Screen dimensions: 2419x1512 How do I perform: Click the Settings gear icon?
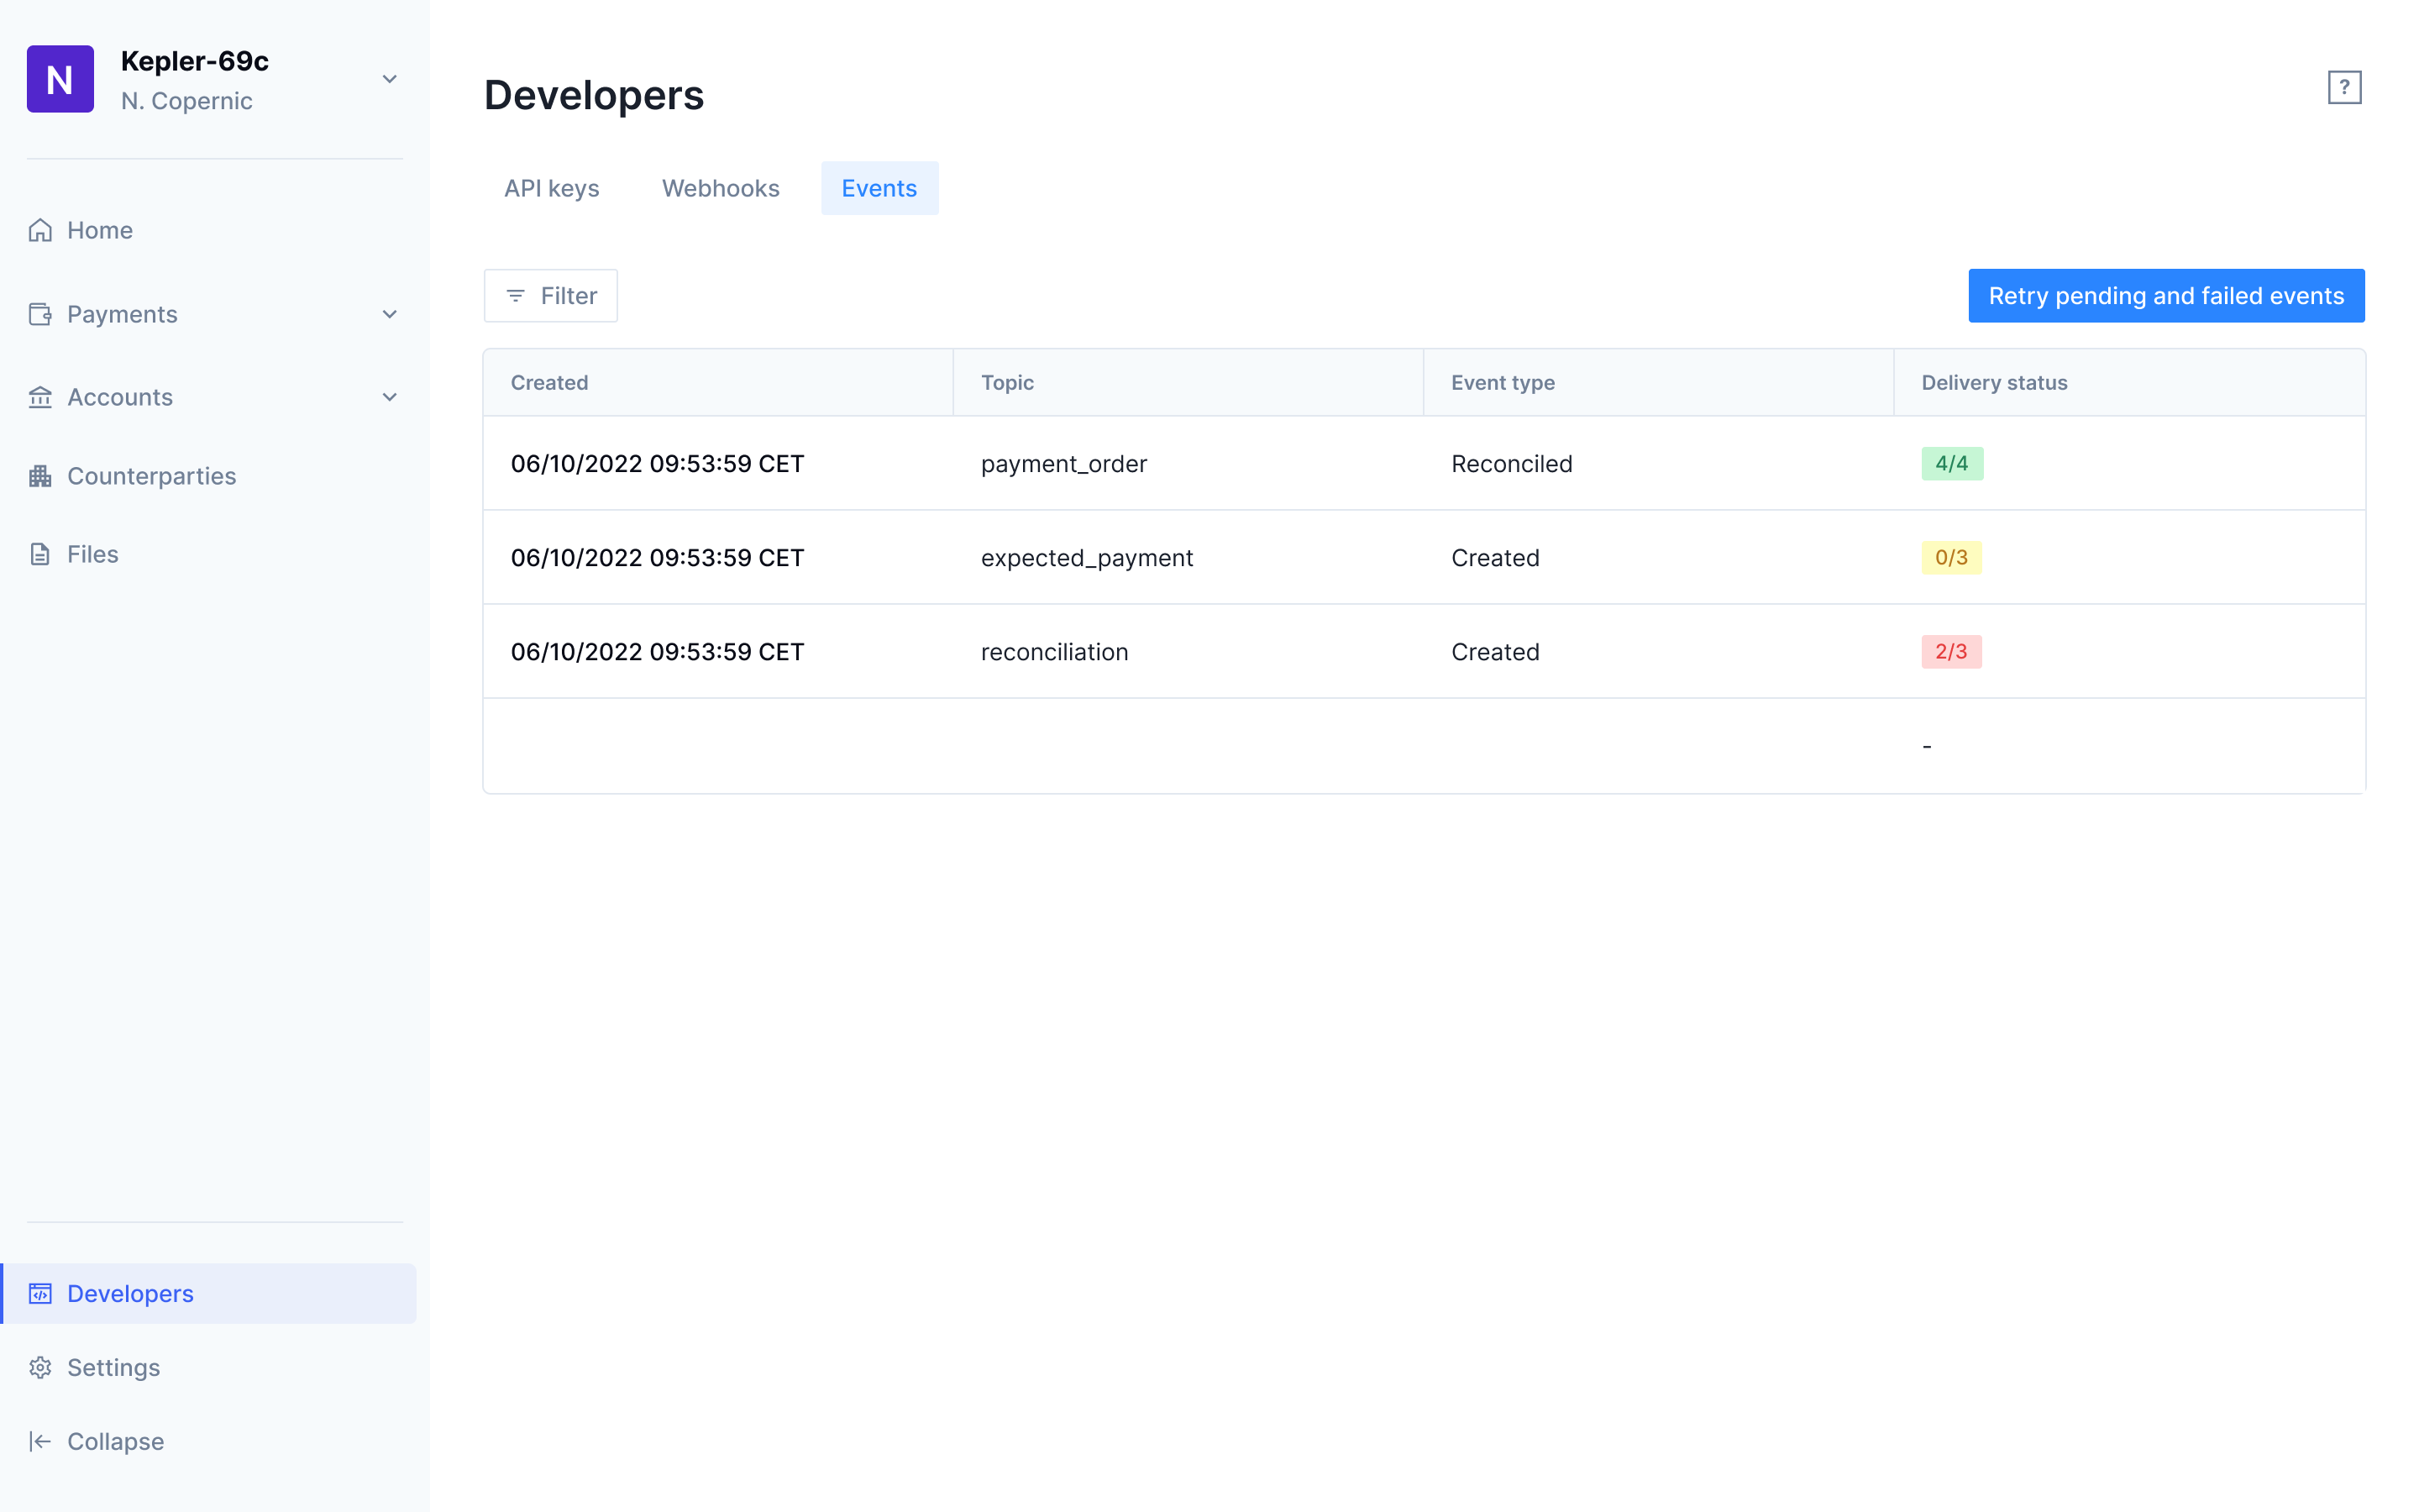[x=40, y=1367]
